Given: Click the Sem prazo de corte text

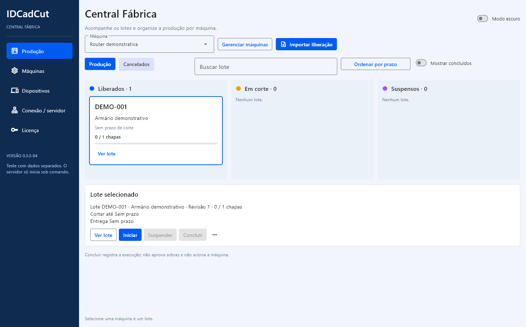Looking at the screenshot, I should tap(114, 127).
